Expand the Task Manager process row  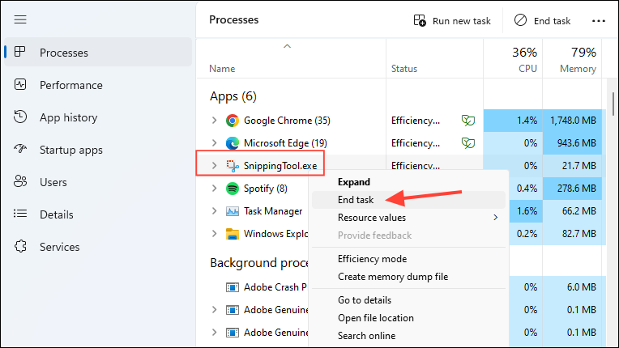pos(214,211)
